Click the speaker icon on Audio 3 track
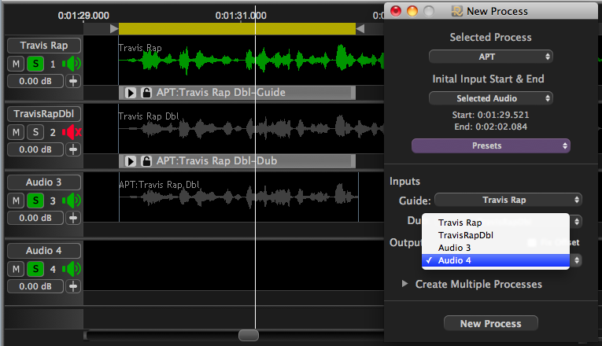Image resolution: width=602 pixels, height=346 pixels. [x=72, y=201]
